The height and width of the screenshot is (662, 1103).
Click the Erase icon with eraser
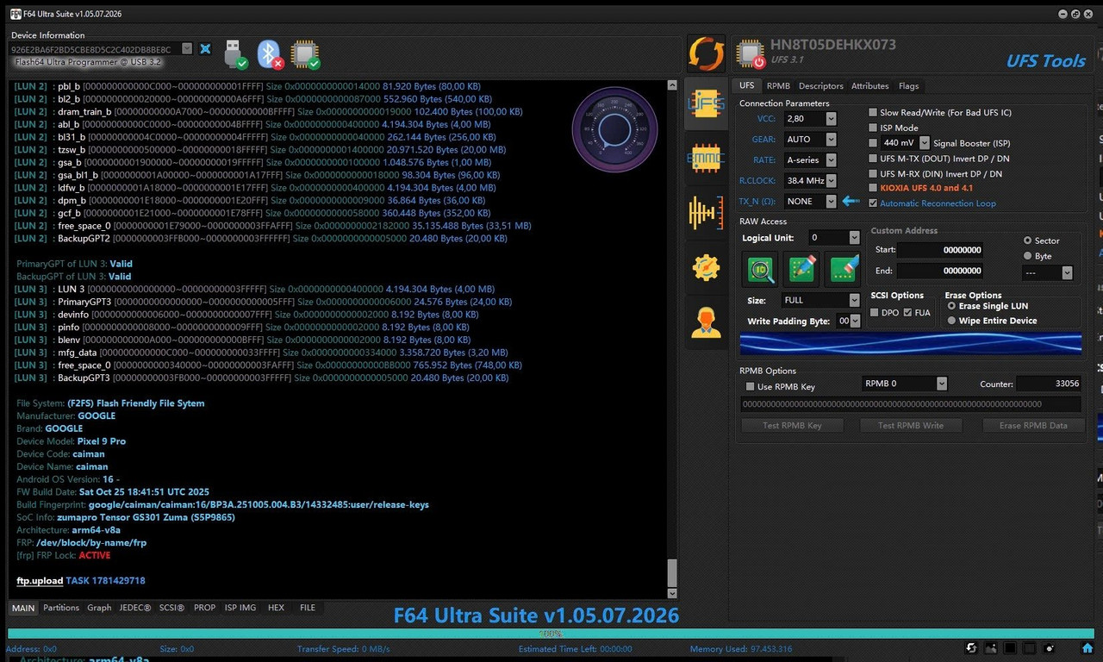click(x=843, y=269)
